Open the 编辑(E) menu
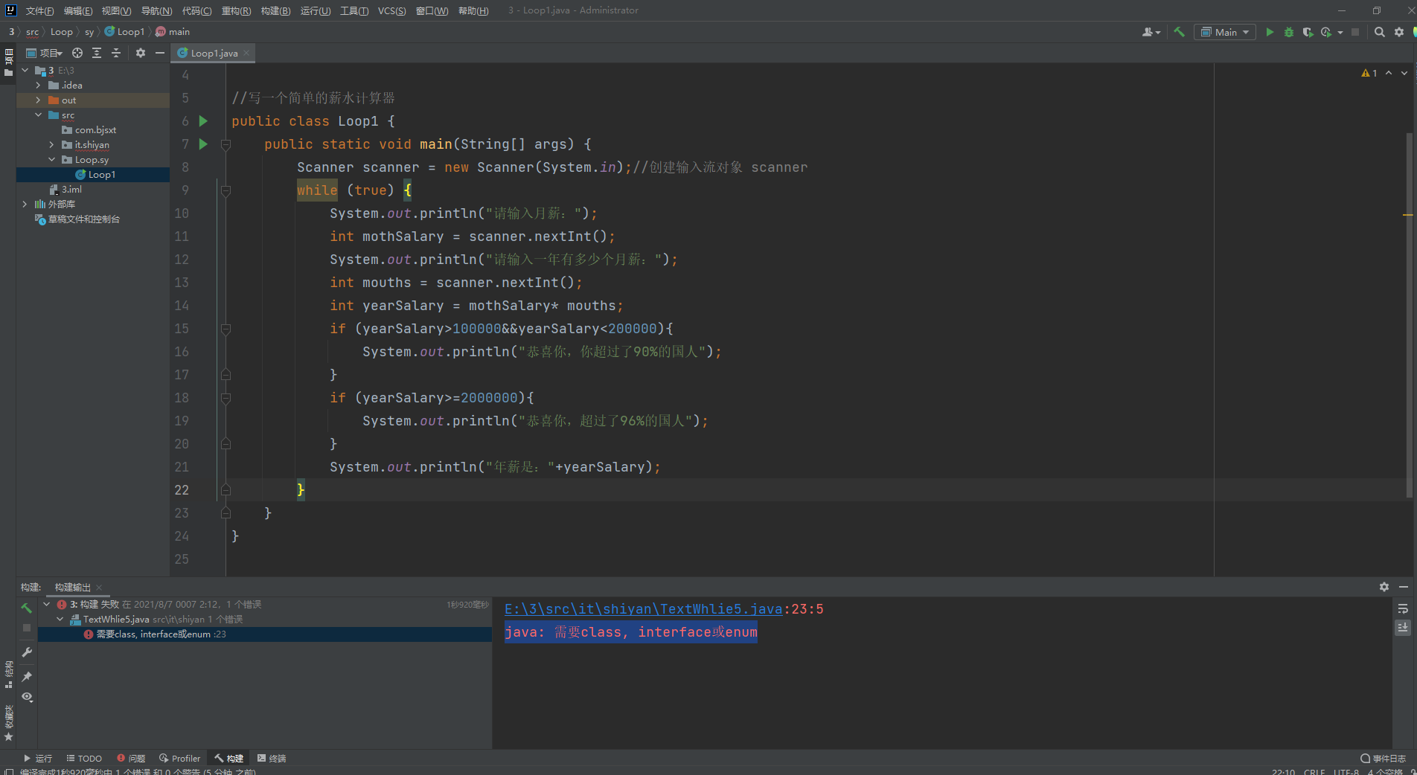1417x775 pixels. [x=78, y=10]
